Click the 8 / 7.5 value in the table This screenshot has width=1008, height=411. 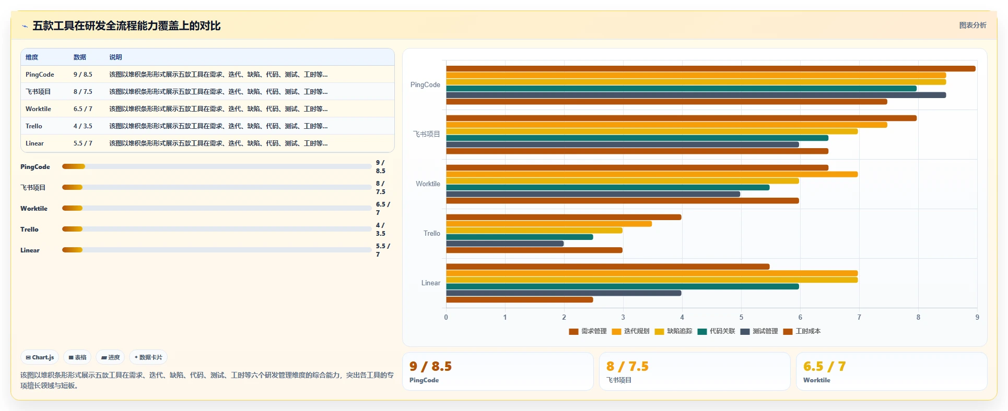point(83,92)
